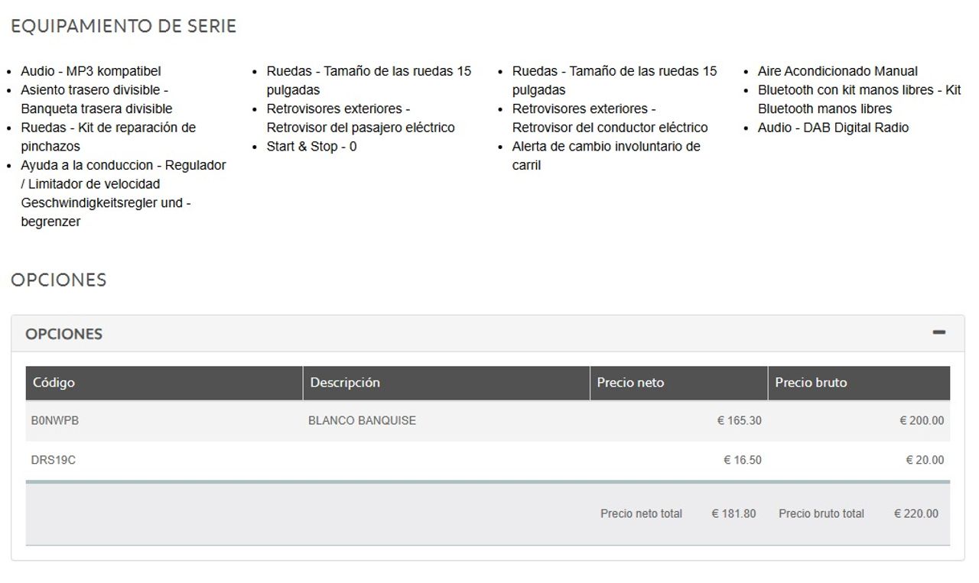Viewport: 979px width, 583px height.
Task: Click net price € 165.30
Action: (739, 420)
